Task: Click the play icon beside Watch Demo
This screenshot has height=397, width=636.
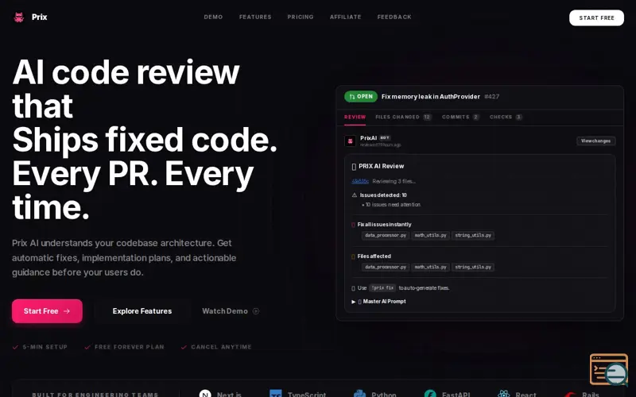Action: click(256, 311)
